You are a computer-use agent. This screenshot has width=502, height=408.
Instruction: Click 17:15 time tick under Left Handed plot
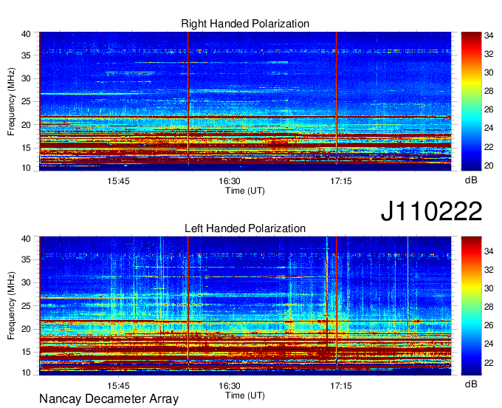click(341, 386)
